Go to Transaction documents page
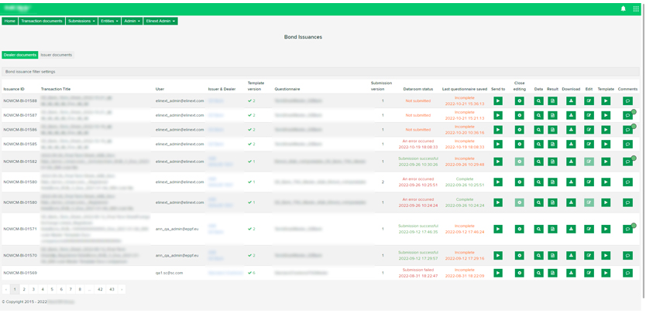The width and height of the screenshot is (646, 313). (42, 21)
